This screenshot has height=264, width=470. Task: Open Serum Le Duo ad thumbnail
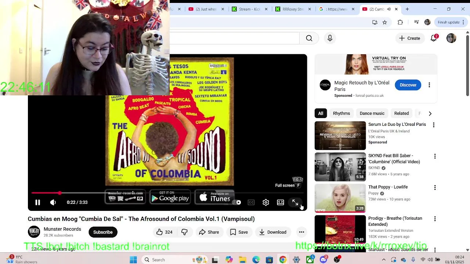click(x=340, y=136)
